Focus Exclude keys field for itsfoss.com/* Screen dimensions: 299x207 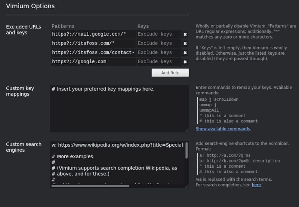(x=158, y=43)
